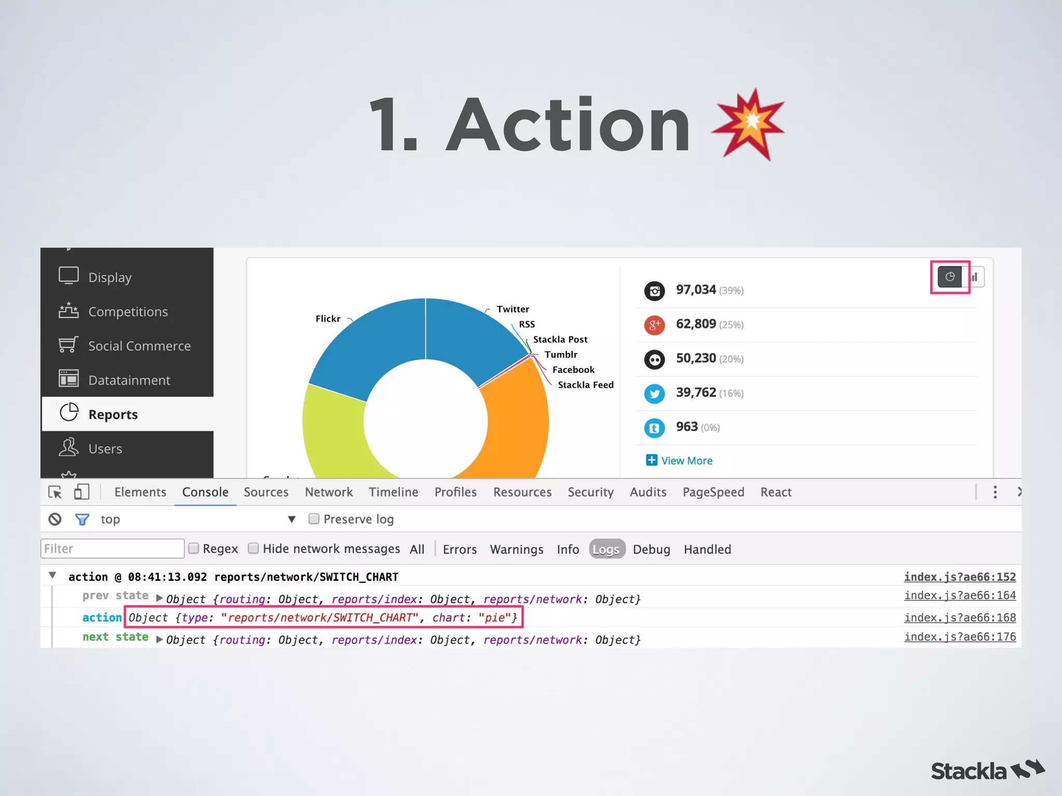Check Hide network messages
Viewport: 1062px width, 796px height.
pos(253,548)
